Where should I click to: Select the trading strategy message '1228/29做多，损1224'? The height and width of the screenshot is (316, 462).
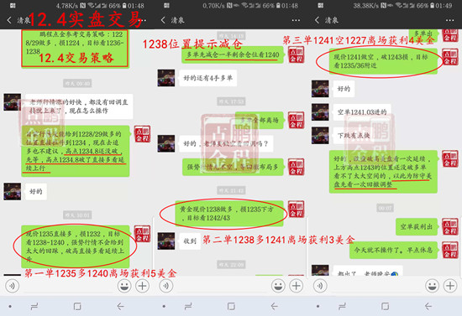(75, 49)
